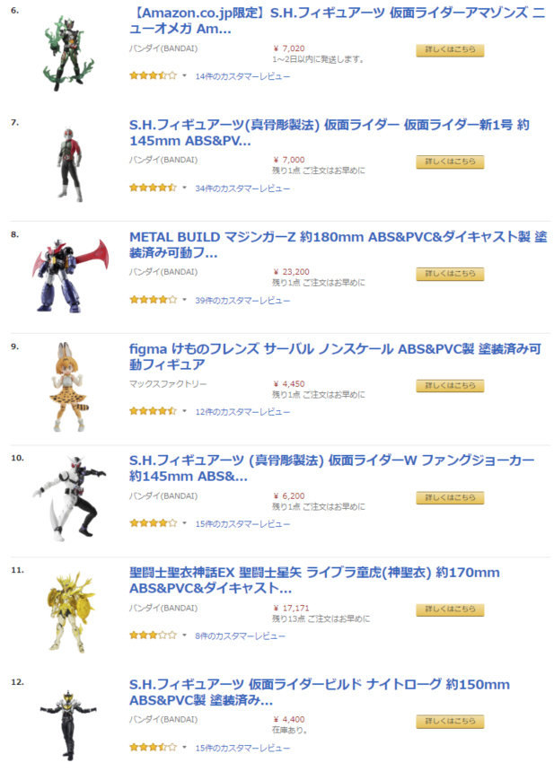Click star rating icons for item 9
Image resolution: width=554 pixels, height=780 pixels.
point(153,411)
